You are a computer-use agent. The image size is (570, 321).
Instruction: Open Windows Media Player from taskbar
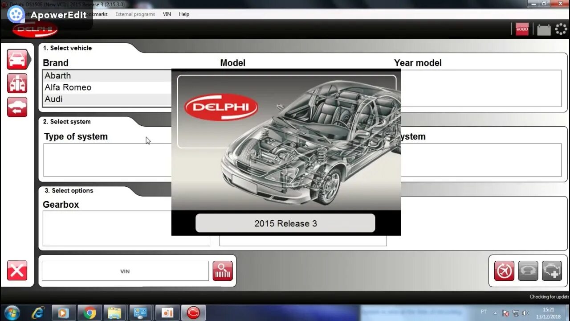pos(63,313)
